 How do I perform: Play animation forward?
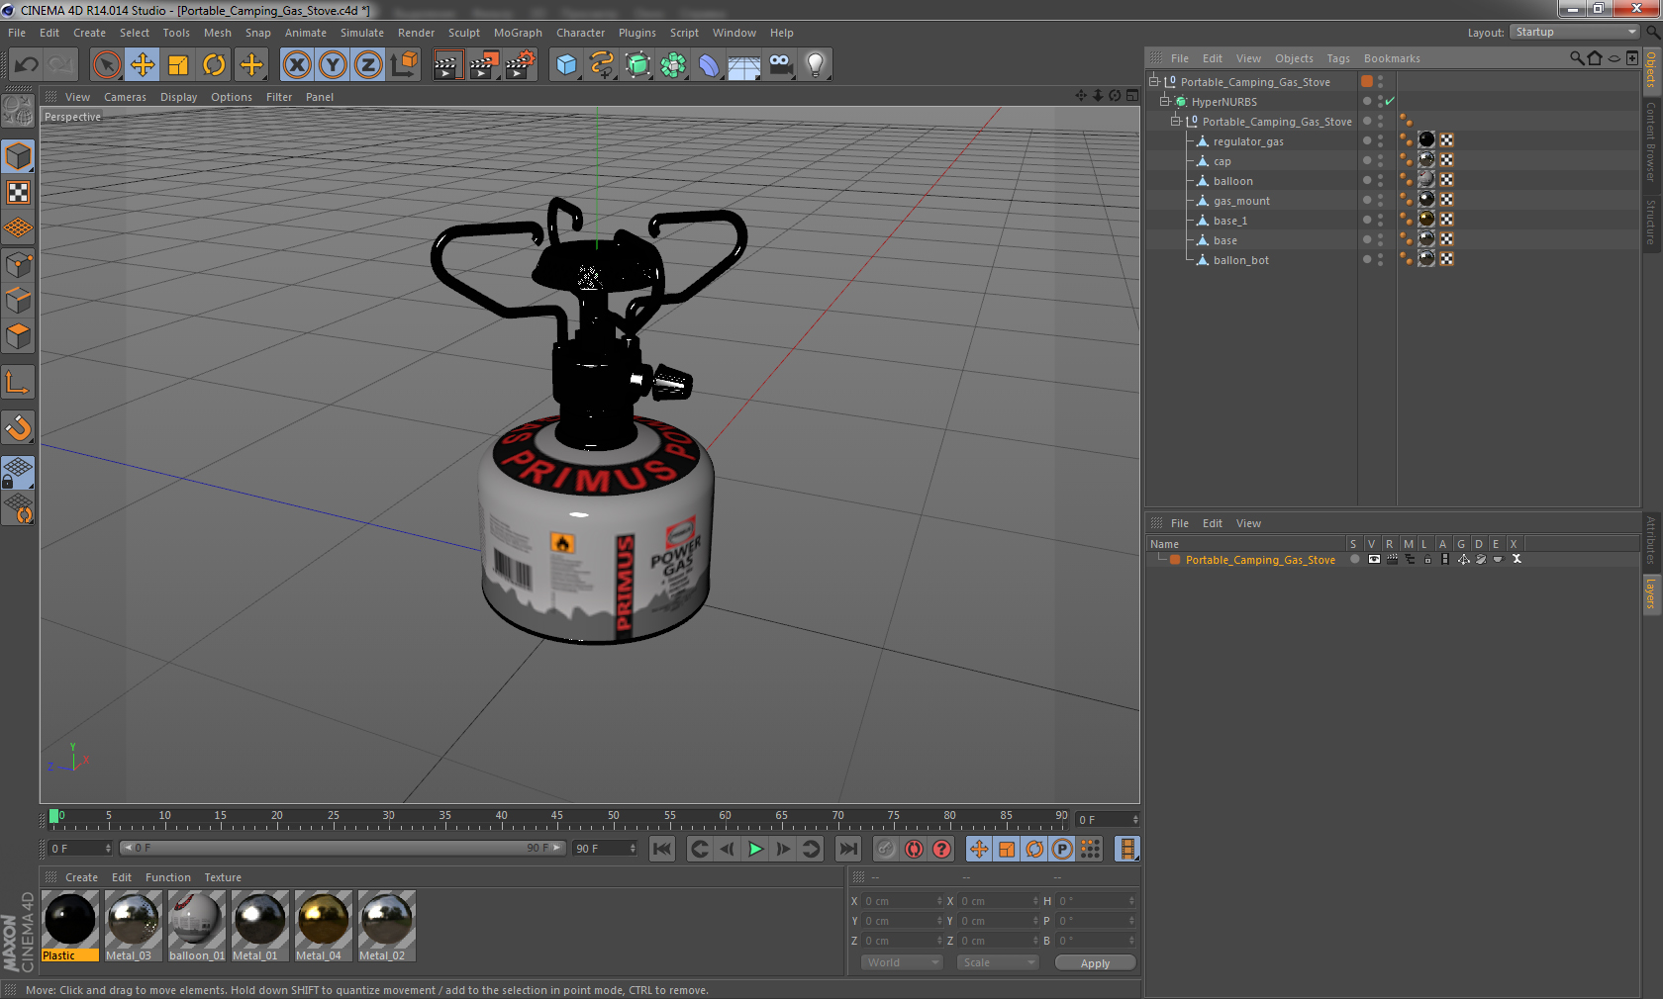click(755, 849)
